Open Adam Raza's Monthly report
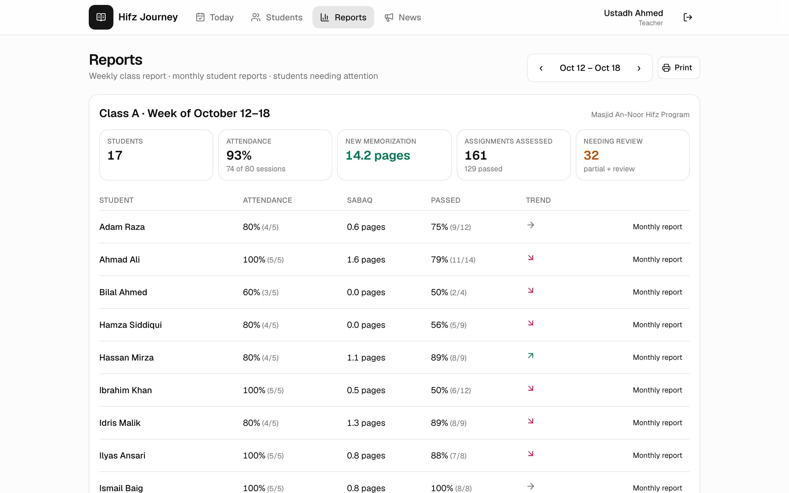This screenshot has width=789, height=493. [x=657, y=226]
